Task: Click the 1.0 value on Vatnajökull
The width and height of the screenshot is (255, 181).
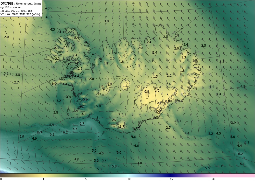Action: click(157, 90)
